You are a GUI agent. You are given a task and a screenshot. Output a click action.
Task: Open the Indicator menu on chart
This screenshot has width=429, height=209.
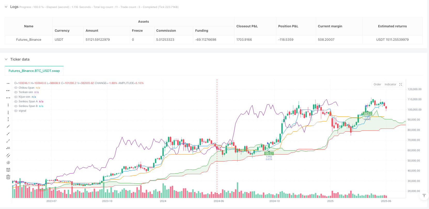coord(390,84)
